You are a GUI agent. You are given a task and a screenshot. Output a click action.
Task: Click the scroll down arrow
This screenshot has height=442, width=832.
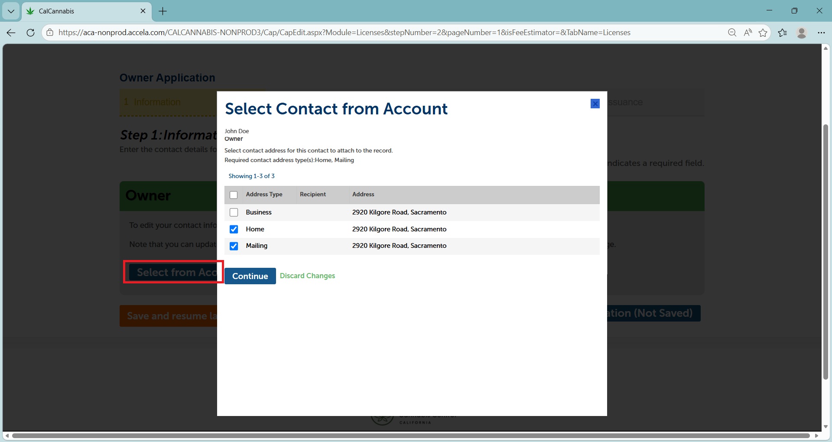(825, 427)
